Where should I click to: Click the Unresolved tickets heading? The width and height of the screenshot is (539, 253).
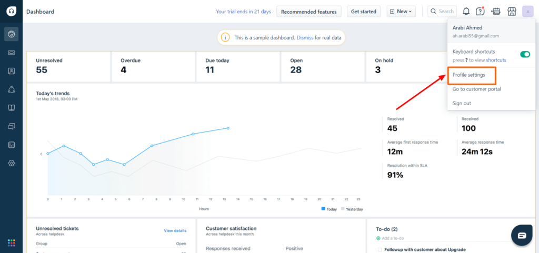57,228
